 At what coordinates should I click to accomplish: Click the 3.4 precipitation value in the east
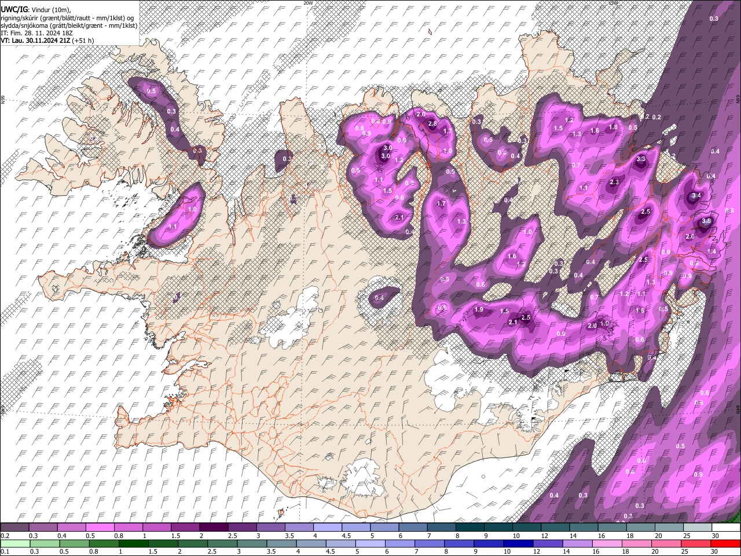point(696,196)
